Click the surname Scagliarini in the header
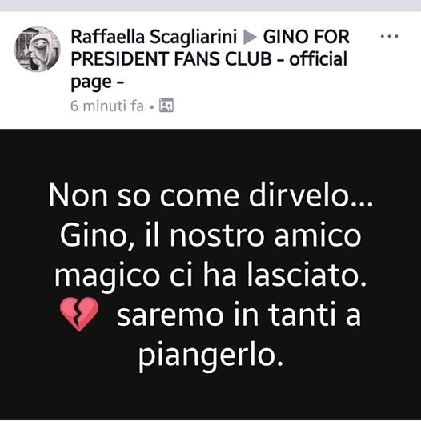 point(194,37)
